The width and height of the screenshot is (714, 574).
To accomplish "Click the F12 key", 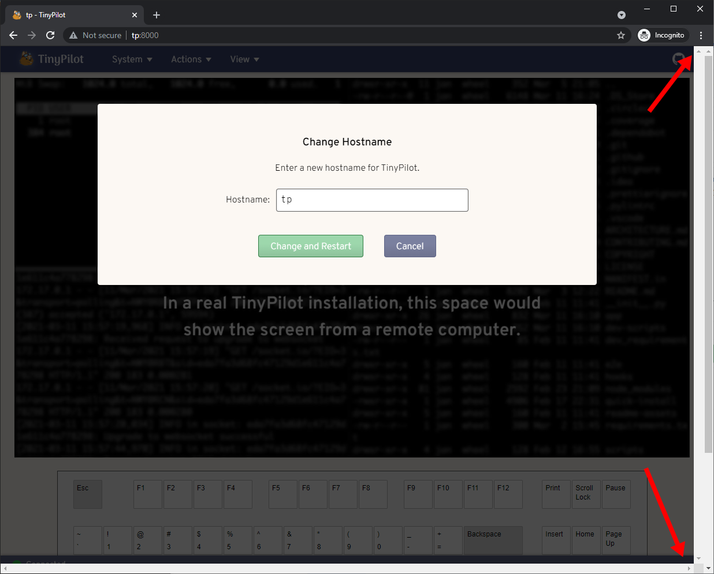I will pyautogui.click(x=508, y=494).
